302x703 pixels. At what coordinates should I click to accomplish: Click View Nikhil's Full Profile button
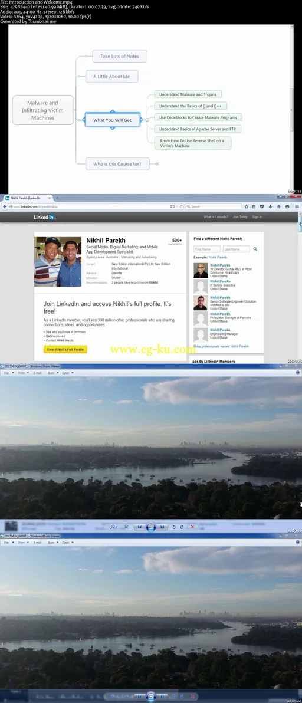(x=65, y=349)
